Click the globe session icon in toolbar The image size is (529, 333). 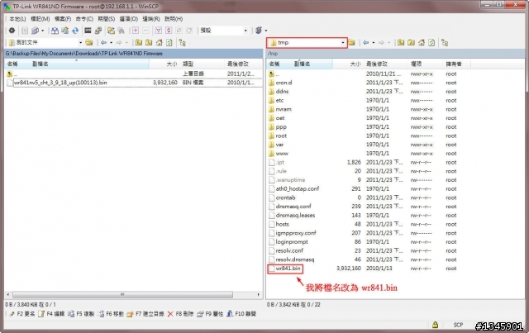[x=259, y=31]
